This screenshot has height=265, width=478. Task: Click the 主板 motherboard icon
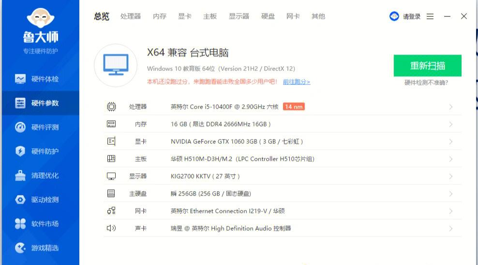point(111,158)
